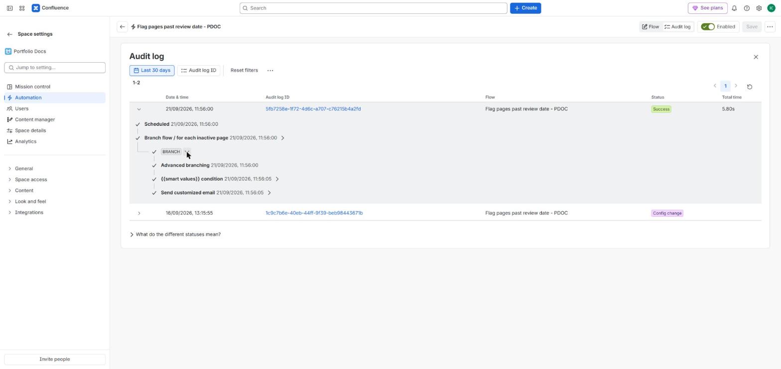
Task: Open Content manager in sidebar
Action: coord(55,119)
